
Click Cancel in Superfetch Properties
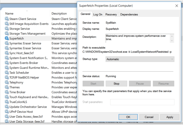pos(149,117)
